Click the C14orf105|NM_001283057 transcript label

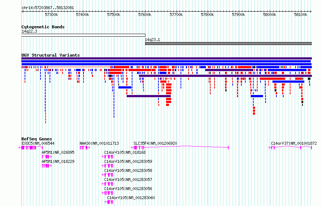tap(128, 180)
